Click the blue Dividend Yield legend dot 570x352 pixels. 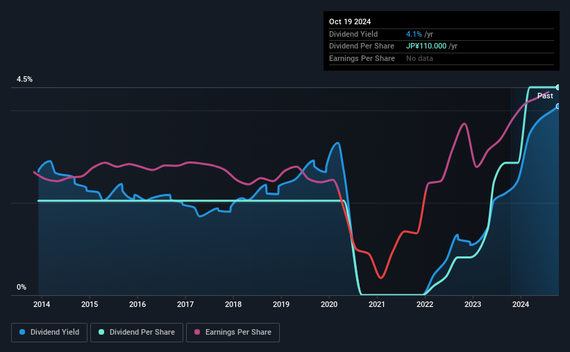pyautogui.click(x=22, y=332)
